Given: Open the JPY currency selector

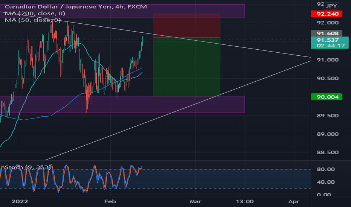Looking at the screenshot, I should point(331,6).
